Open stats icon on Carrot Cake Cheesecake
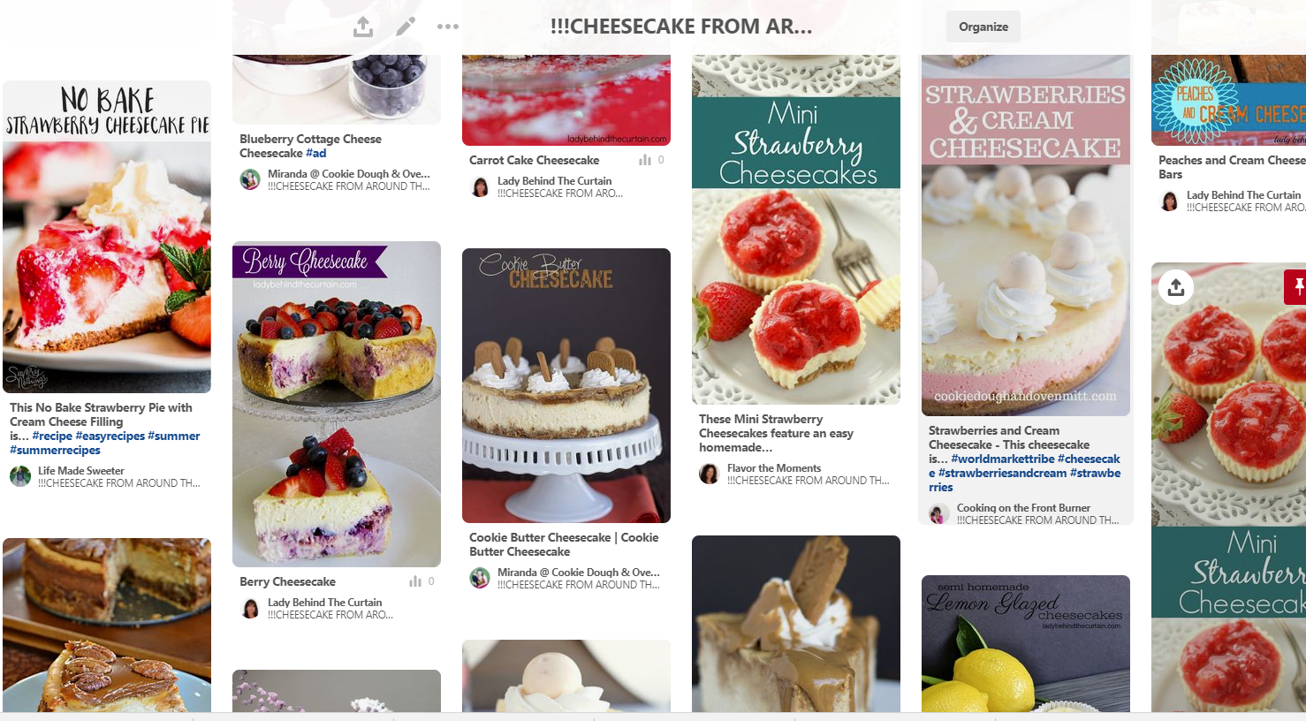1306x721 pixels. tap(645, 160)
